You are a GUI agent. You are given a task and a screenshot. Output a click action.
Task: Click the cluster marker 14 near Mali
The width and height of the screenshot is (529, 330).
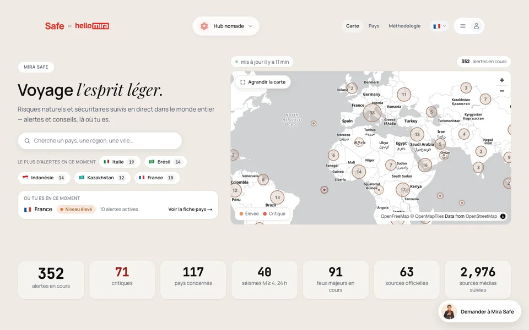(x=359, y=172)
